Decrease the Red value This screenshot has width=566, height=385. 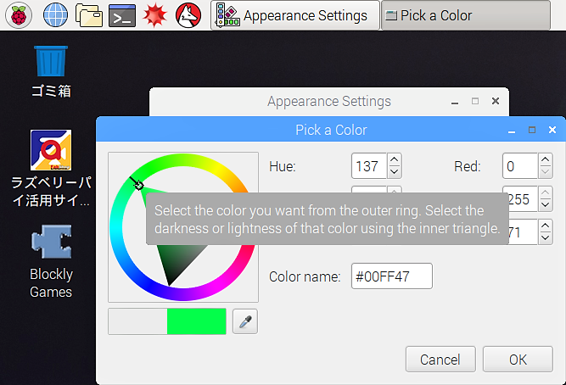click(546, 172)
